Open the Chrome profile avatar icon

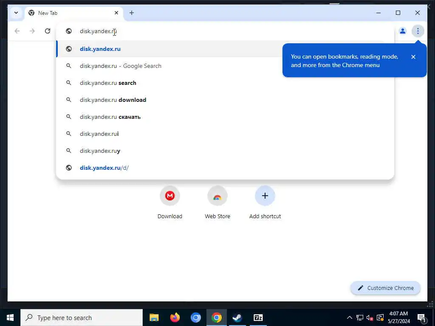403,31
